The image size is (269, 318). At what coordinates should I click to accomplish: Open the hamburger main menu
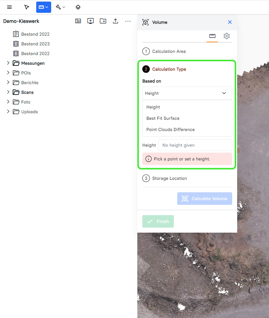click(x=9, y=7)
